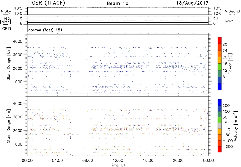Click the "Velocity [m s-1]" colorbar title
This screenshot has height=167, width=241.
236,126
